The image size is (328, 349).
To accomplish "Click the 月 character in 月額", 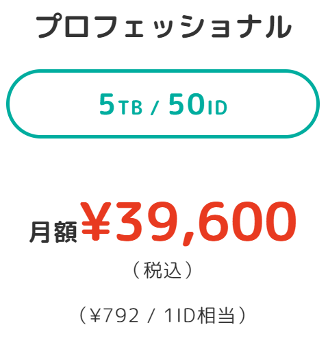I will pos(40,232).
